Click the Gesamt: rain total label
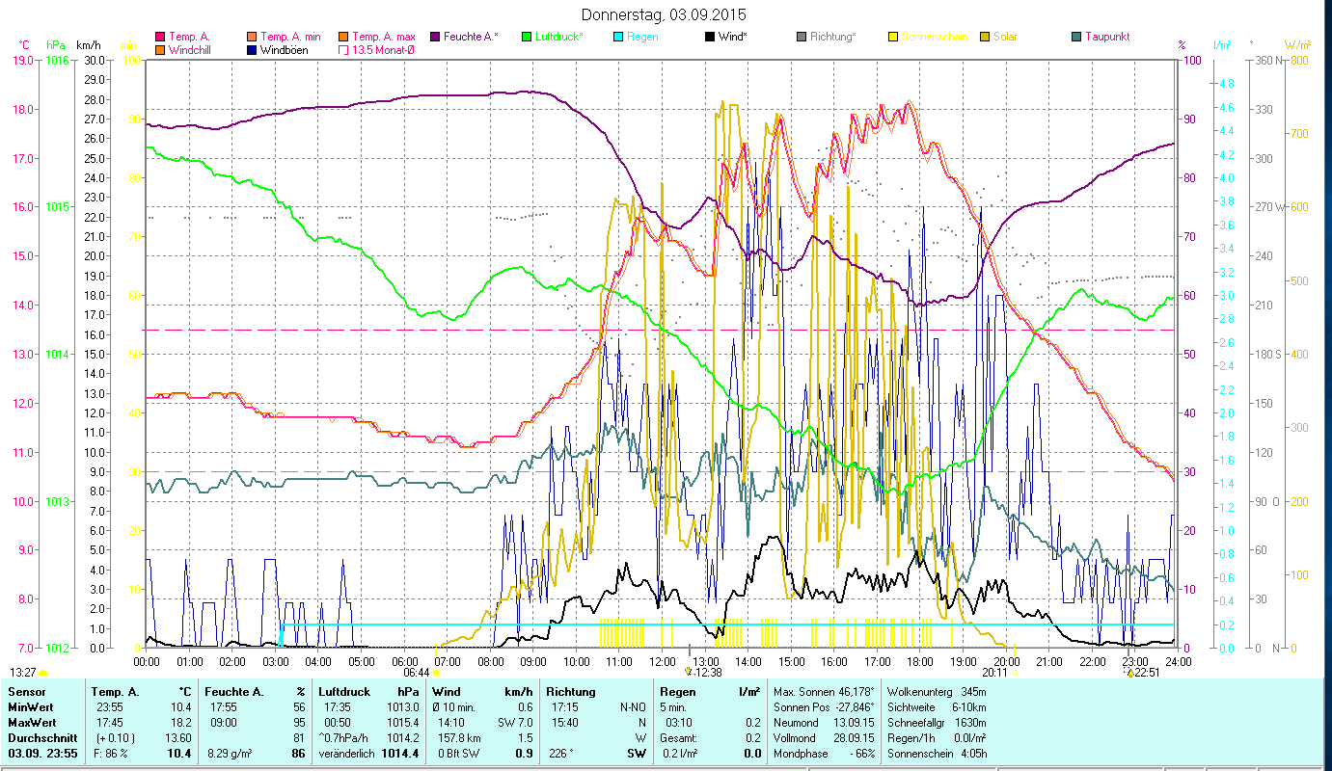This screenshot has width=1332, height=771. coord(679,737)
